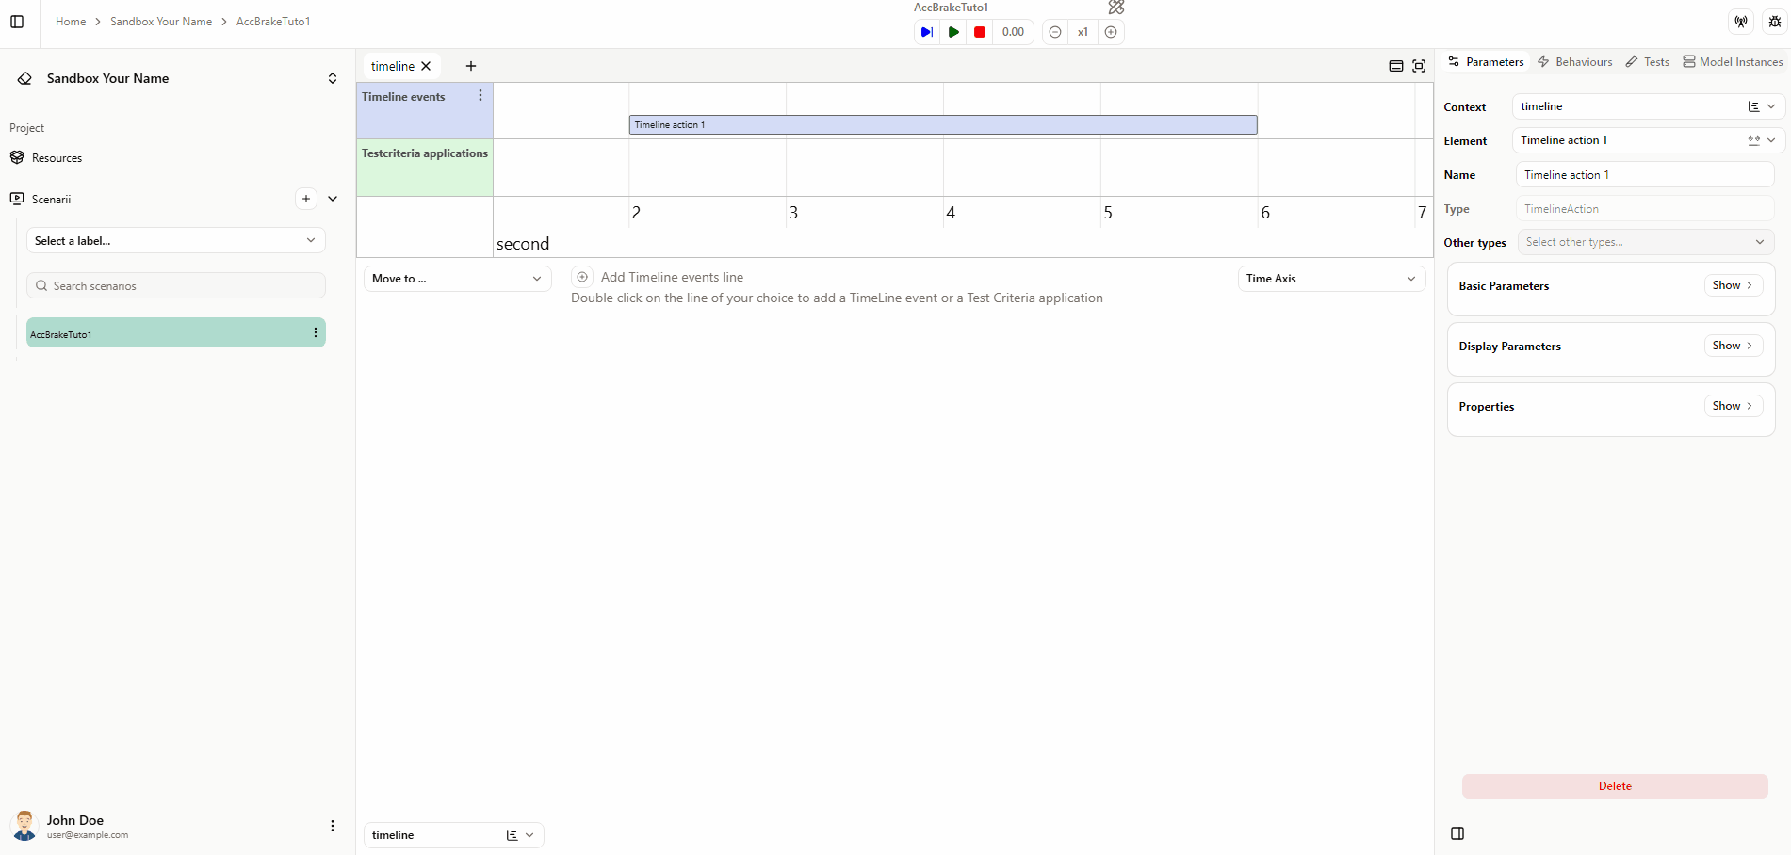
Task: Click the zoom out minus icon near x1
Action: point(1054,31)
